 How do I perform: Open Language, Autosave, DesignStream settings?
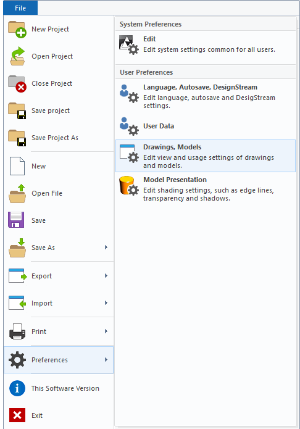(x=206, y=96)
